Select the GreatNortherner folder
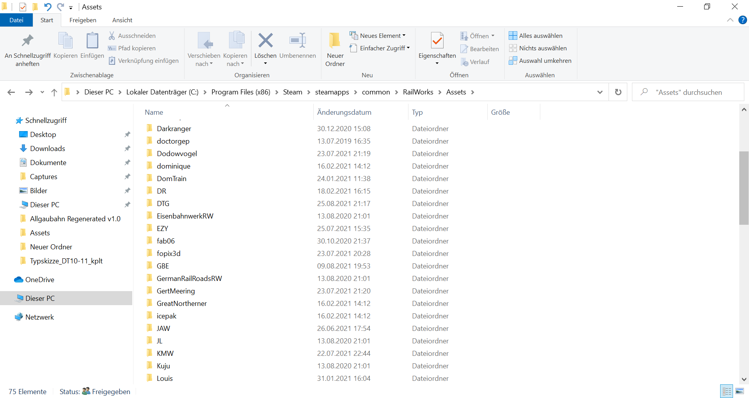Viewport: 749px width, 398px height. 182,304
